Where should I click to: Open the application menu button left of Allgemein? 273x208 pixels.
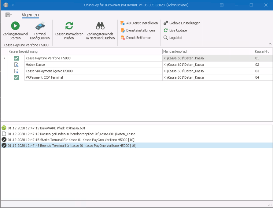coord(8,15)
